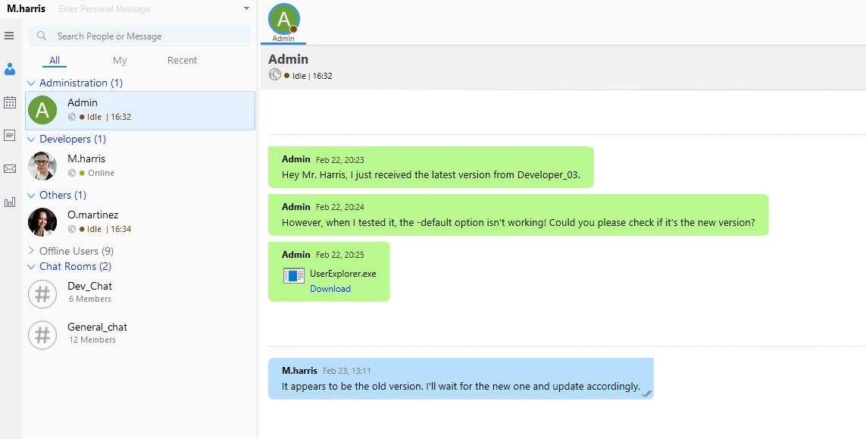
Task: Select the M.harris contact name in list
Action: coord(86,158)
